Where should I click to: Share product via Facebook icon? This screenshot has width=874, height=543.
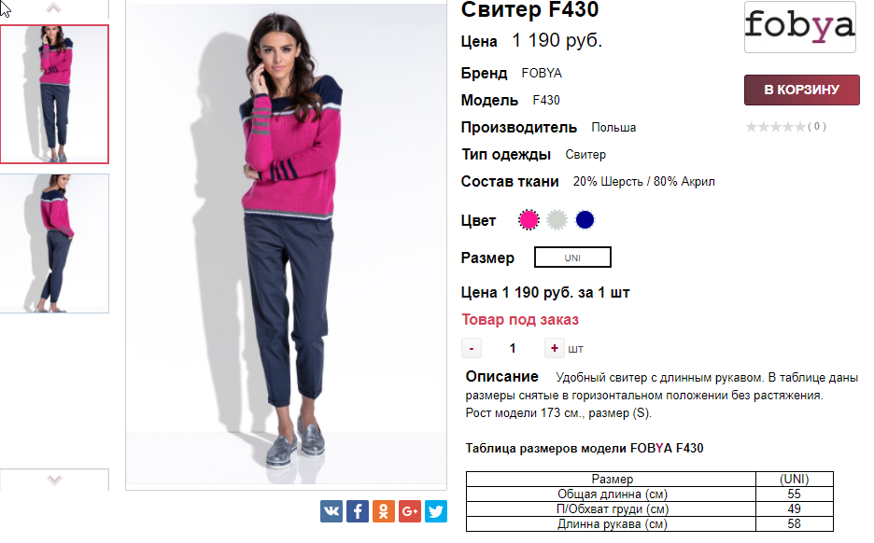point(358,511)
